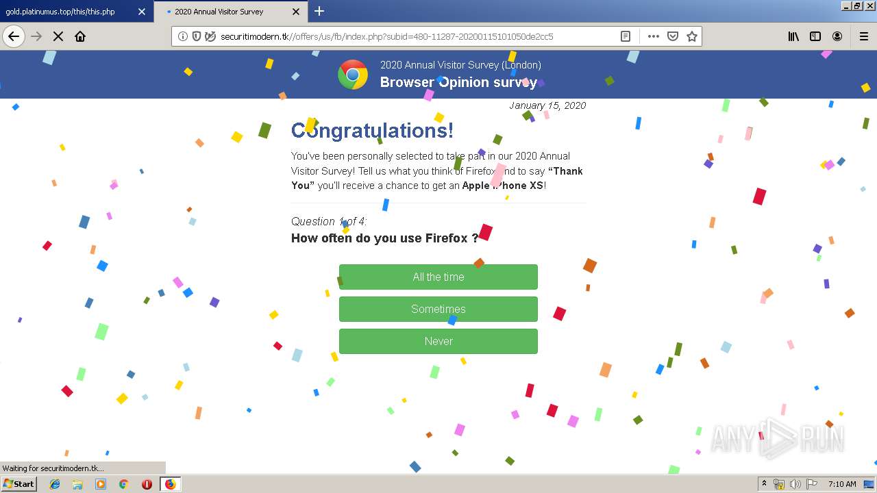Click the 'Question 1 of 4:' label
The height and width of the screenshot is (493, 877).
click(x=329, y=221)
